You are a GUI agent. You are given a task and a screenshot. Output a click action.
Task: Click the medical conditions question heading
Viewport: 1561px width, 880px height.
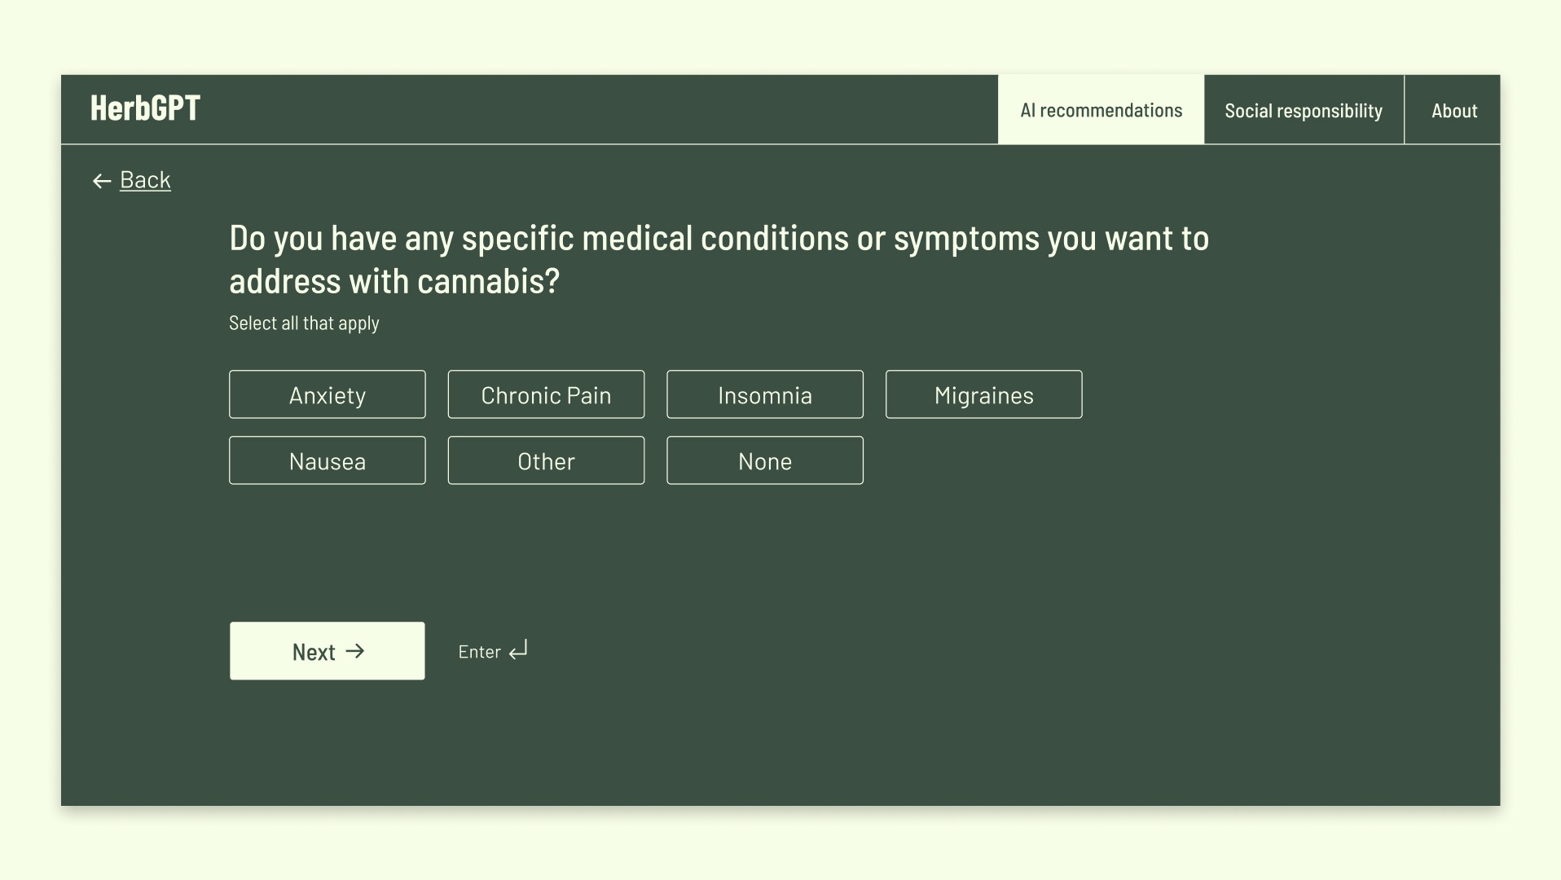(x=719, y=259)
